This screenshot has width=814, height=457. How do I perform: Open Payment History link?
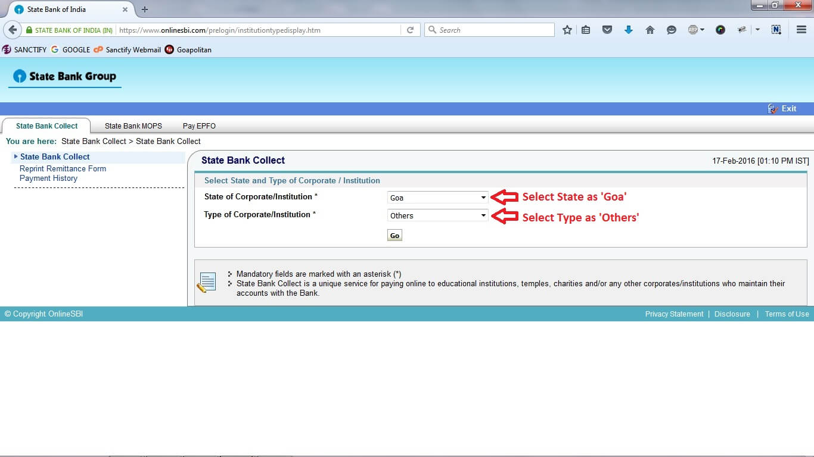pyautogui.click(x=48, y=179)
